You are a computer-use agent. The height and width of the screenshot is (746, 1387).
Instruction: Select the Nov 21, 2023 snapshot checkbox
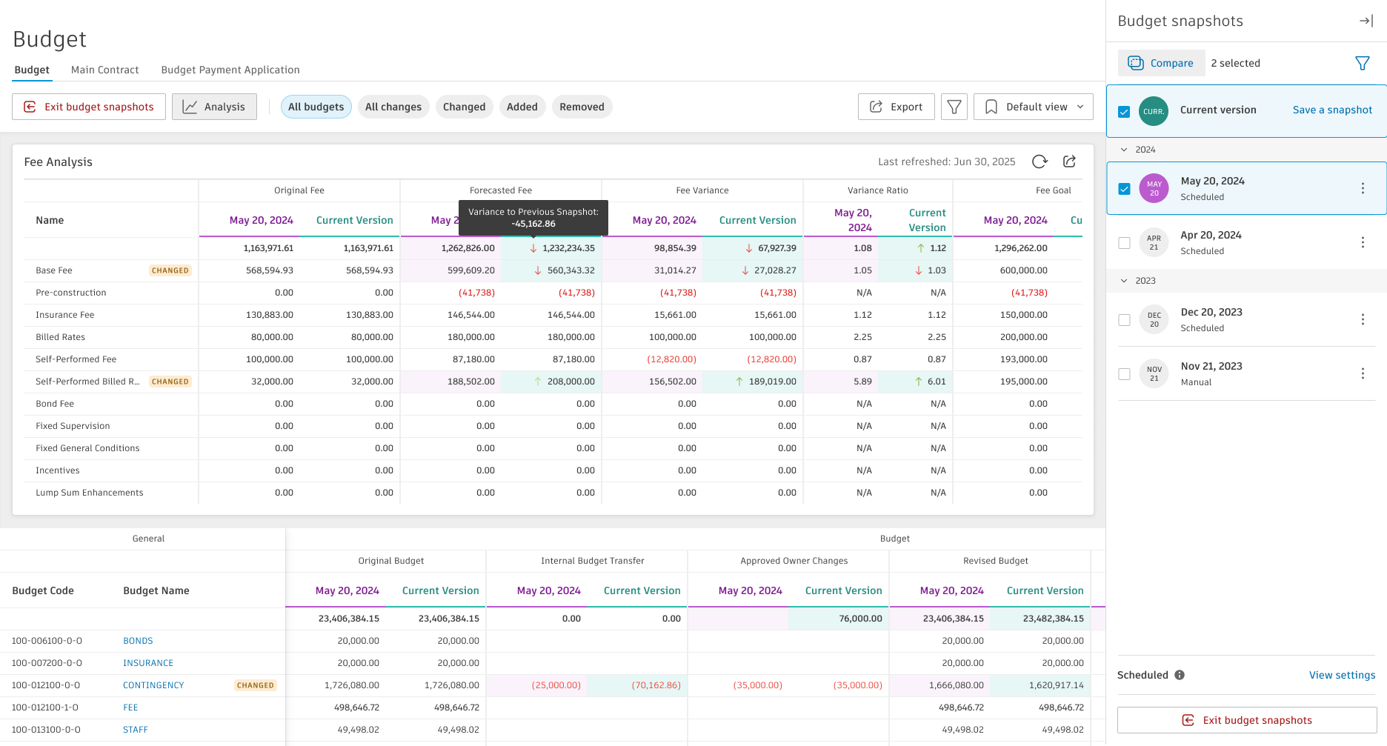click(x=1124, y=374)
